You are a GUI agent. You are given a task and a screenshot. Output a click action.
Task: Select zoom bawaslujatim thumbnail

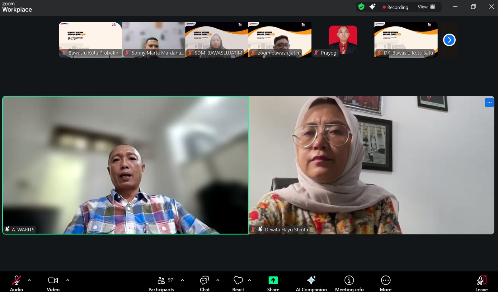[280, 39]
